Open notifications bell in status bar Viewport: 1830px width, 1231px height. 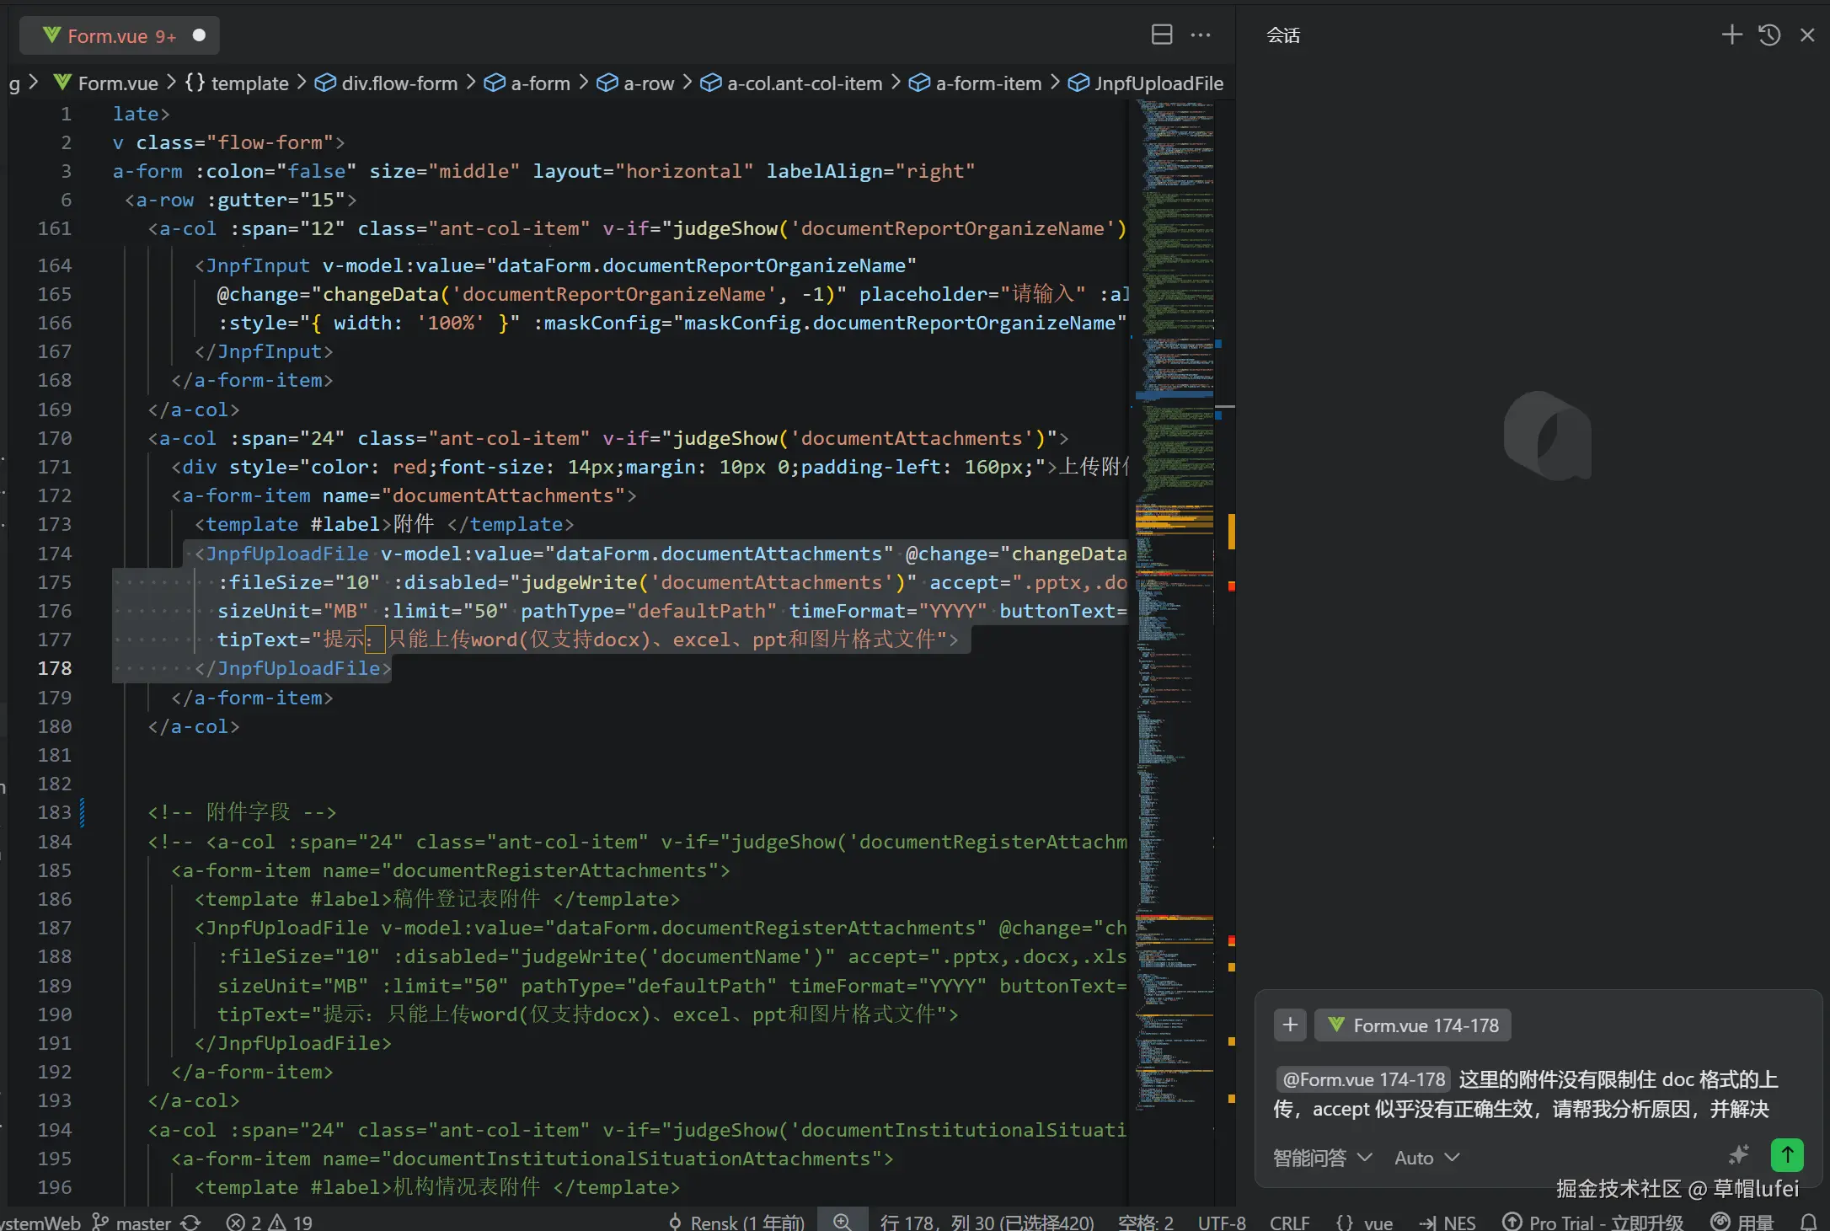(x=1808, y=1222)
